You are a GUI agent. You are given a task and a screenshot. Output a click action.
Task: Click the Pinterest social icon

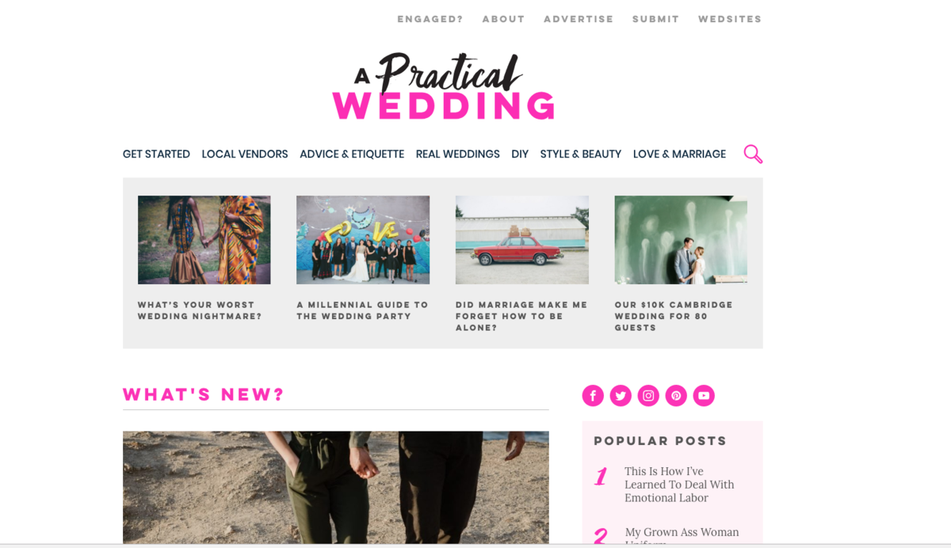(x=676, y=396)
